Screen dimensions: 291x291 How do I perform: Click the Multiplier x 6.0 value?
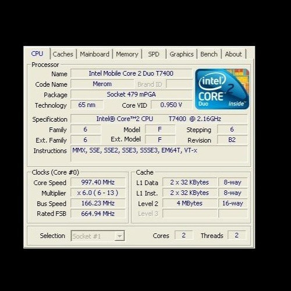(x=98, y=193)
